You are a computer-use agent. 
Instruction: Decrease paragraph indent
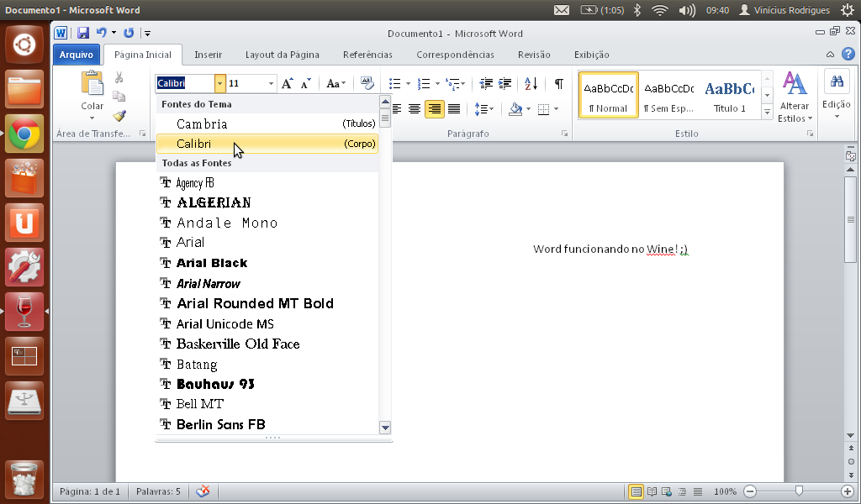click(485, 83)
